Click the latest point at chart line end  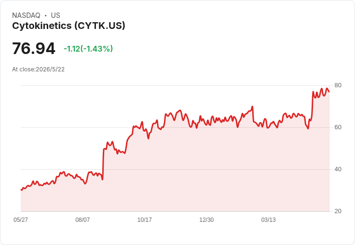329,92
